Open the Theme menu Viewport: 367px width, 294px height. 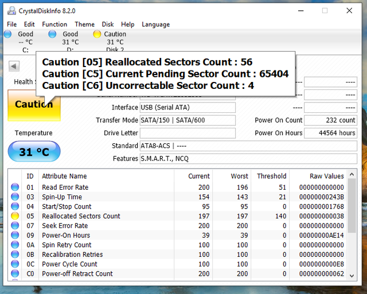(x=84, y=24)
